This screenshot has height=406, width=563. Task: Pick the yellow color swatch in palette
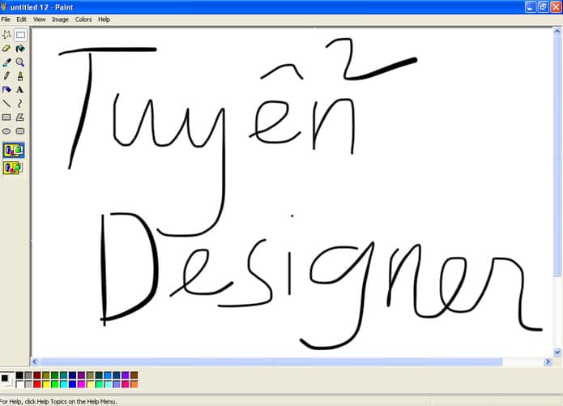point(46,384)
